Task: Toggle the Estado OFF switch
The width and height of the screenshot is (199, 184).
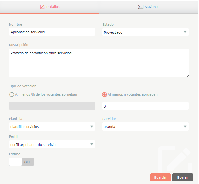Action: click(x=22, y=162)
